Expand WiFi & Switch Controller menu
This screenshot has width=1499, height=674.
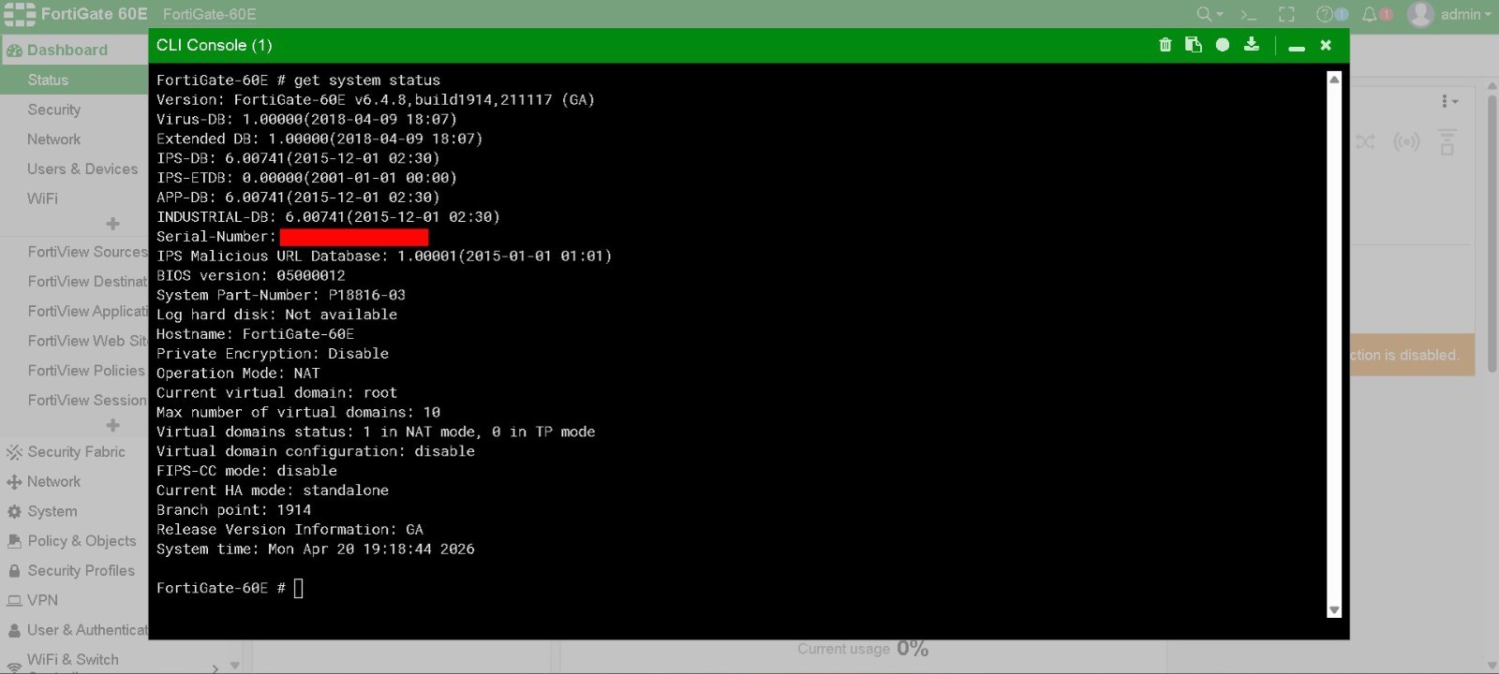[x=74, y=660]
